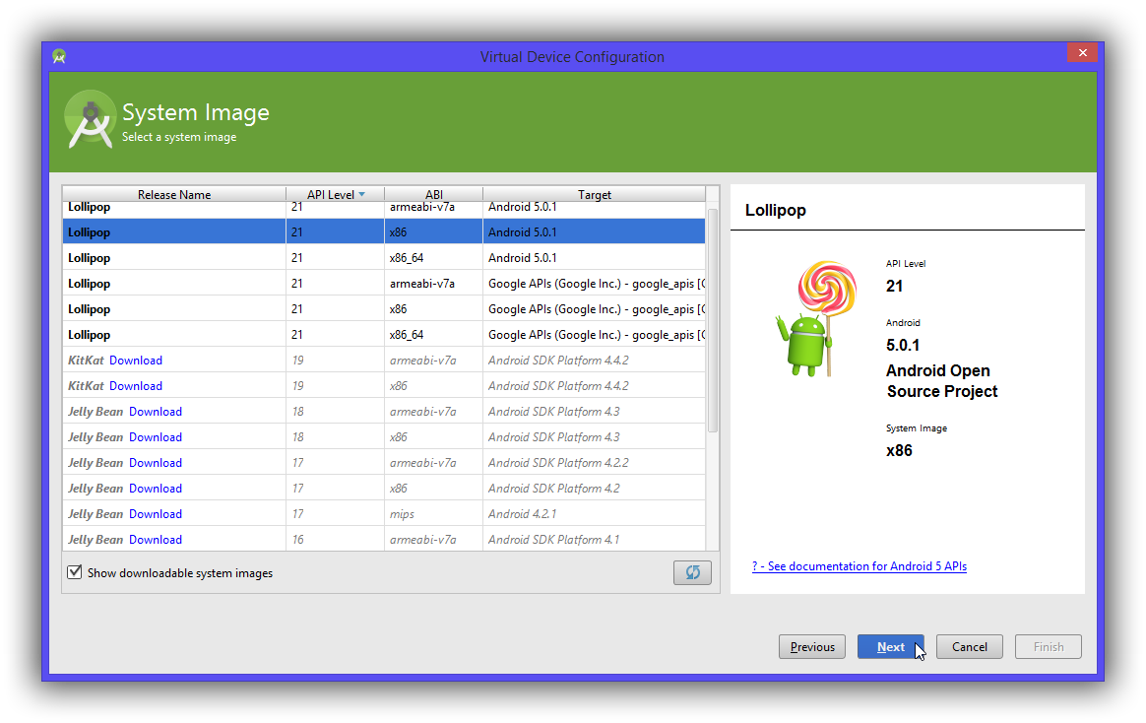Click 'mips' ABI cell

click(402, 514)
